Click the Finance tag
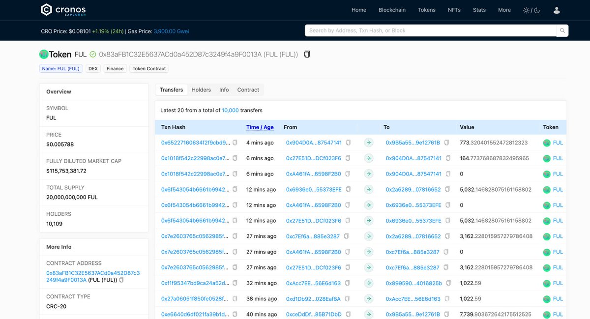The image size is (590, 319). (115, 69)
